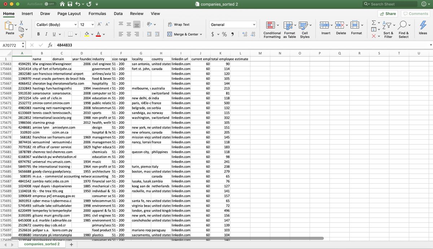Expand the AutoSum dropdown arrow

[378, 23]
